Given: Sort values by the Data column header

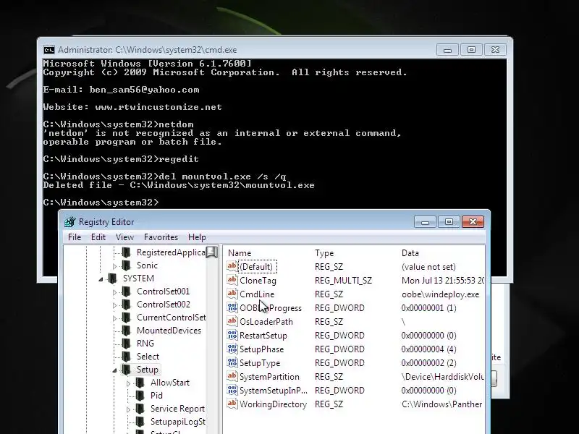Looking at the screenshot, I should click(410, 253).
